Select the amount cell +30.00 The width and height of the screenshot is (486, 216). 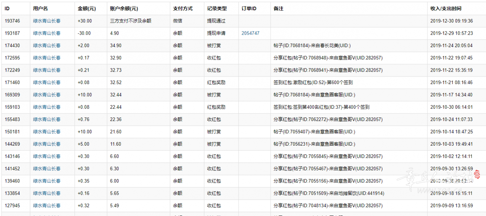(x=85, y=21)
